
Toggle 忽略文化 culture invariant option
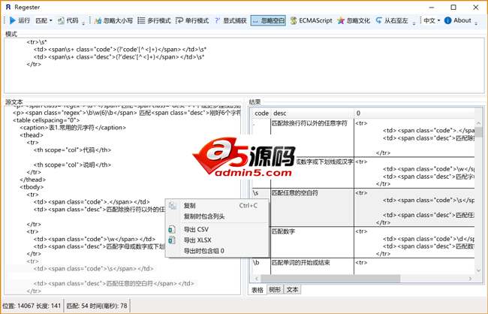(x=354, y=20)
